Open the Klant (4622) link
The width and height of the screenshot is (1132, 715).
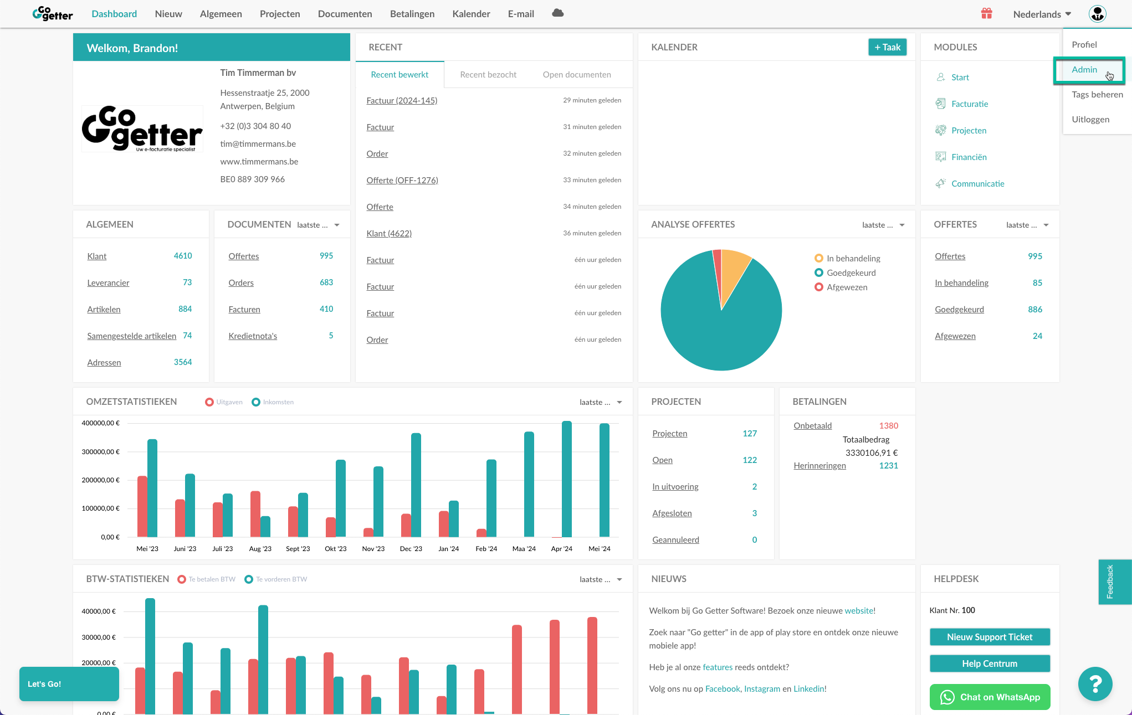click(x=389, y=234)
